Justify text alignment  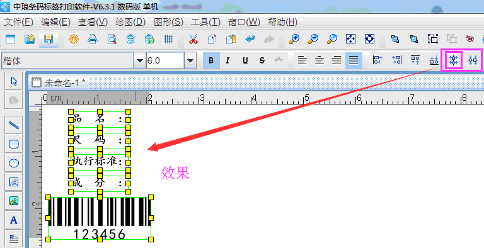(x=354, y=60)
